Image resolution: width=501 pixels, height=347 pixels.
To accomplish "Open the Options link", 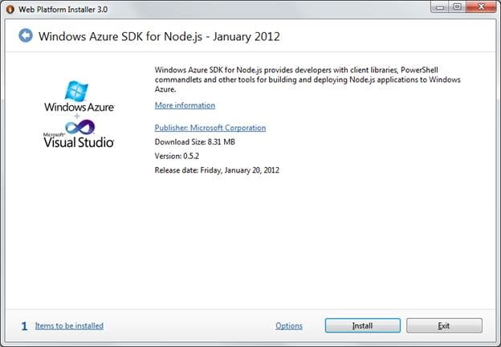I will point(289,326).
